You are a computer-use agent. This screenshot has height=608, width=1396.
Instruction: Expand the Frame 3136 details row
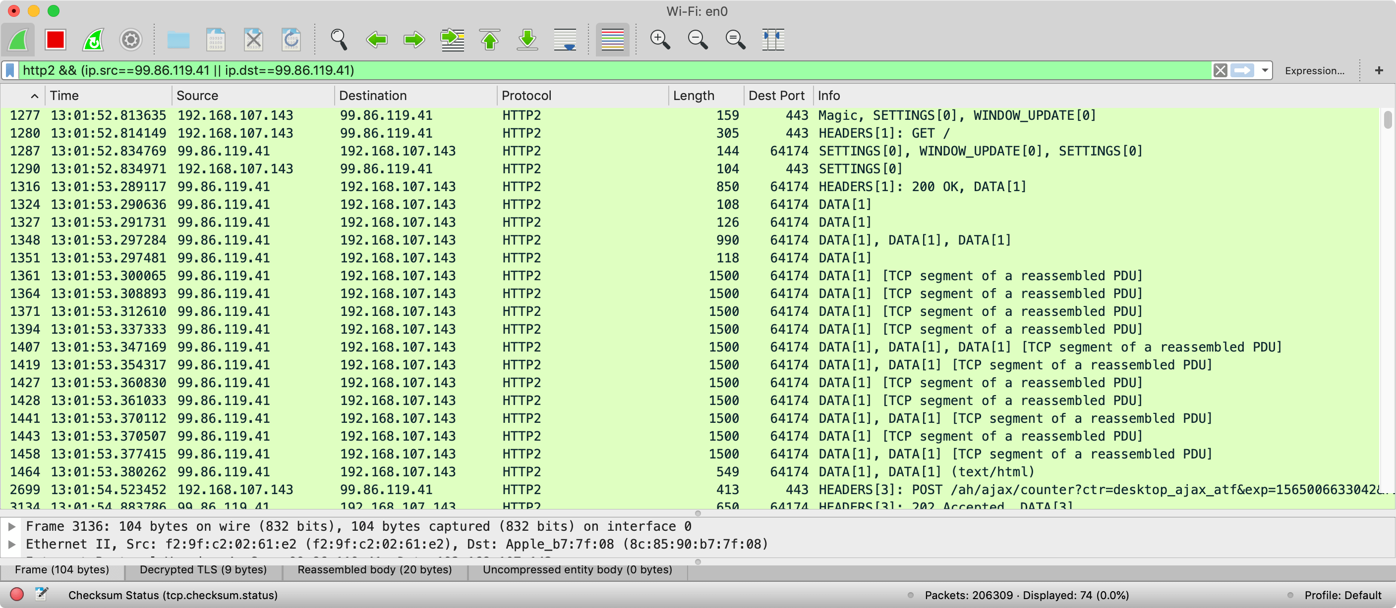point(12,526)
